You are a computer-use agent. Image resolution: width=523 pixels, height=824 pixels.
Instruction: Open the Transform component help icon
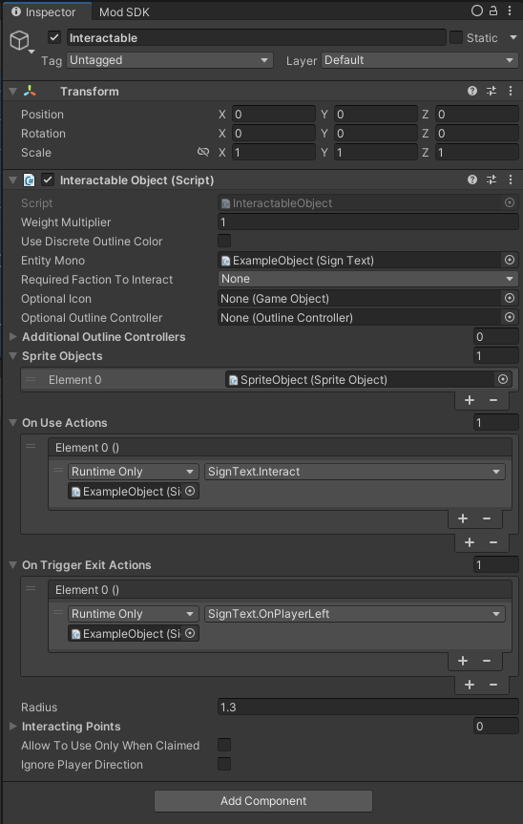coord(472,91)
